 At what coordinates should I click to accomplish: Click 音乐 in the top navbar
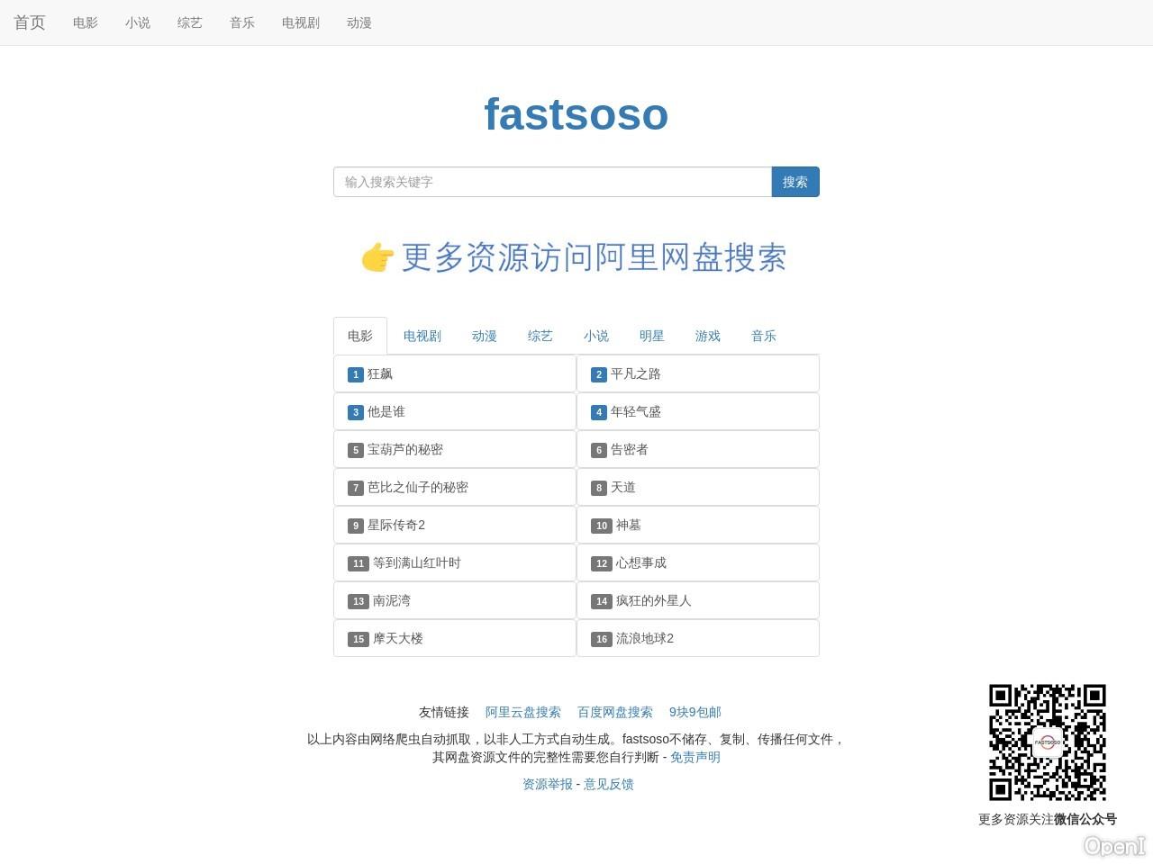point(242,22)
